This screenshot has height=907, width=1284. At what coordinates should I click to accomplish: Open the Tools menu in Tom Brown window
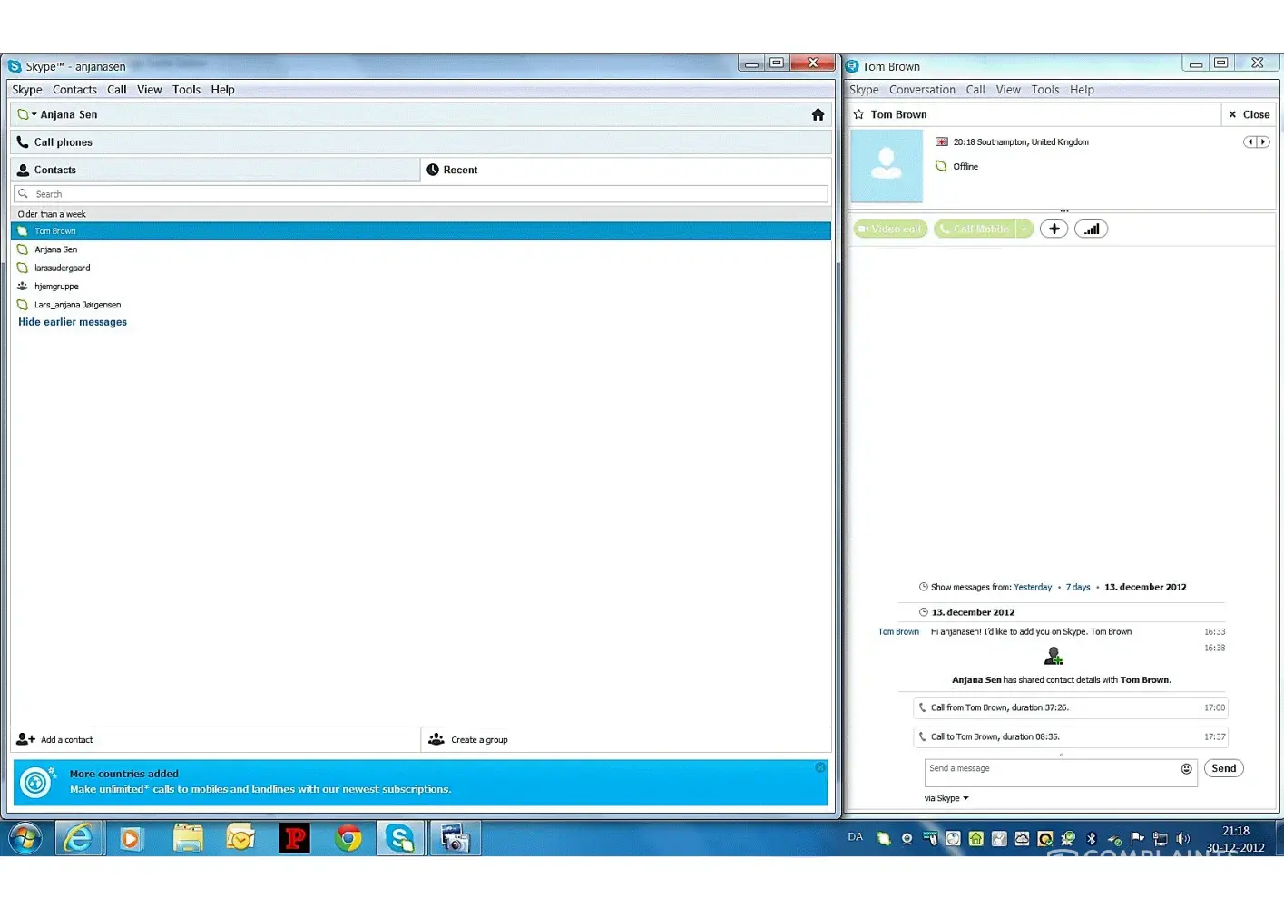1045,90
